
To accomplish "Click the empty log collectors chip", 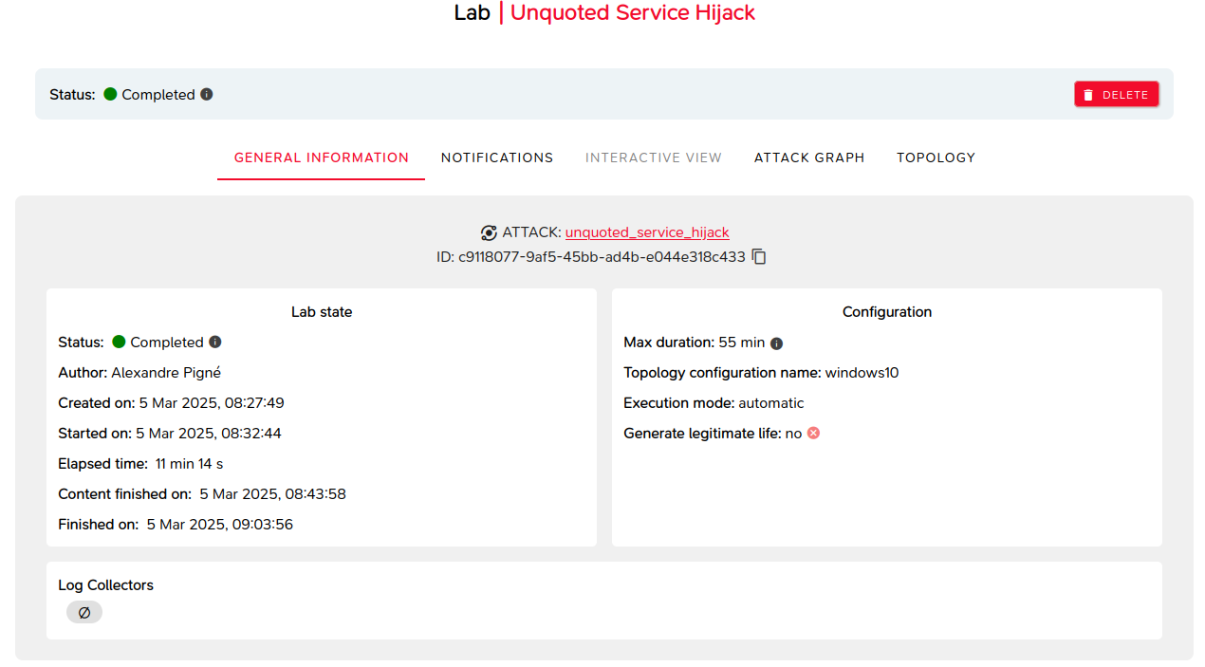I will pos(84,613).
